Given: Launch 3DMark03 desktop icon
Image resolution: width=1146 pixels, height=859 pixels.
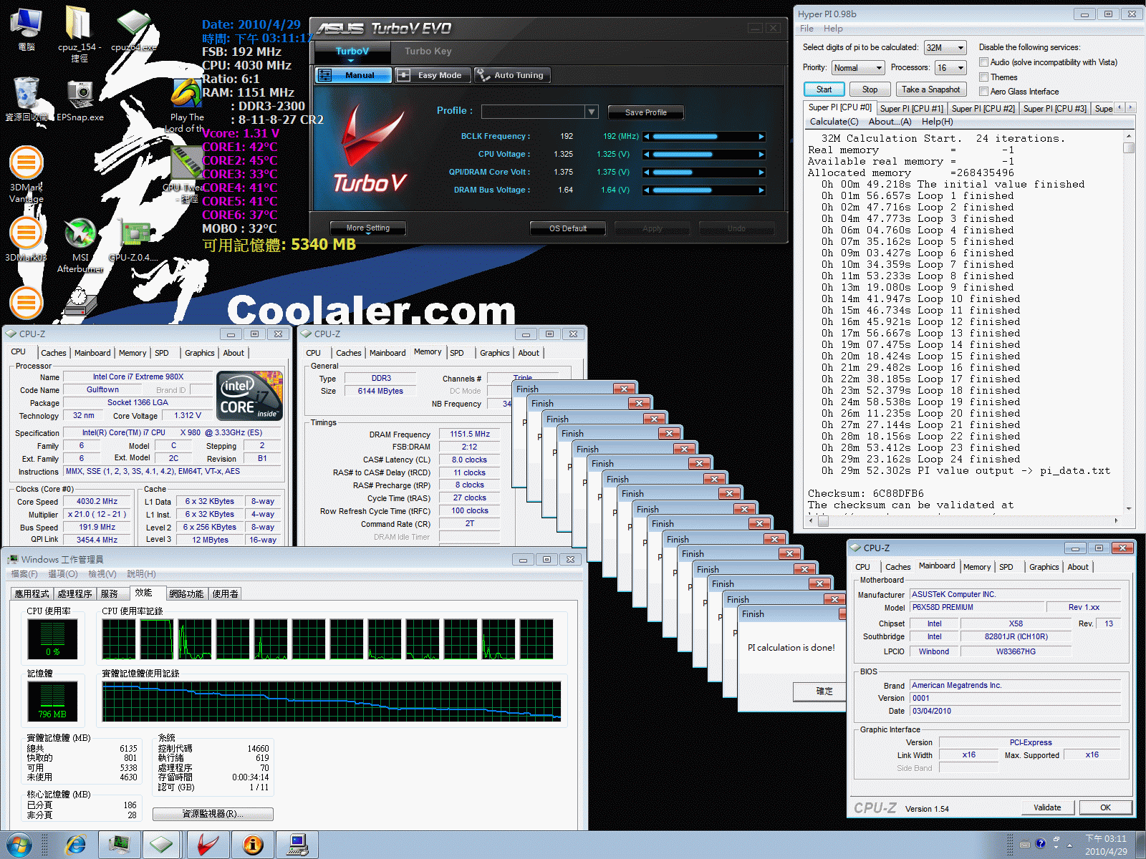Looking at the screenshot, I should coord(27,238).
